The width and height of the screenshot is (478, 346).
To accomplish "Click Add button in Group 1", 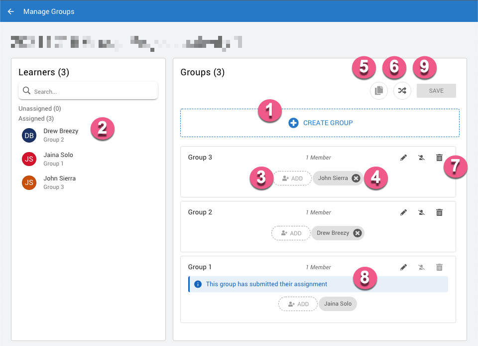I will (x=298, y=304).
